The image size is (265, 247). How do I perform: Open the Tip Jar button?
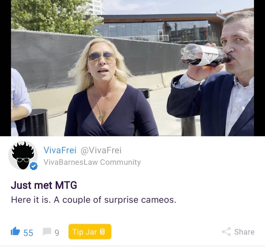click(90, 232)
